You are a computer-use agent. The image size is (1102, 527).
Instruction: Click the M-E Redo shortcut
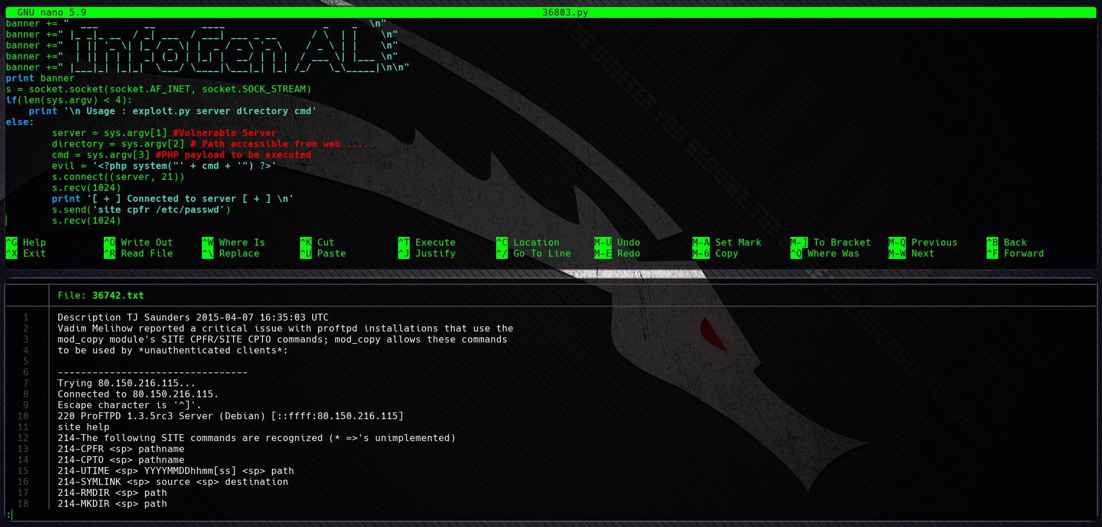click(617, 253)
